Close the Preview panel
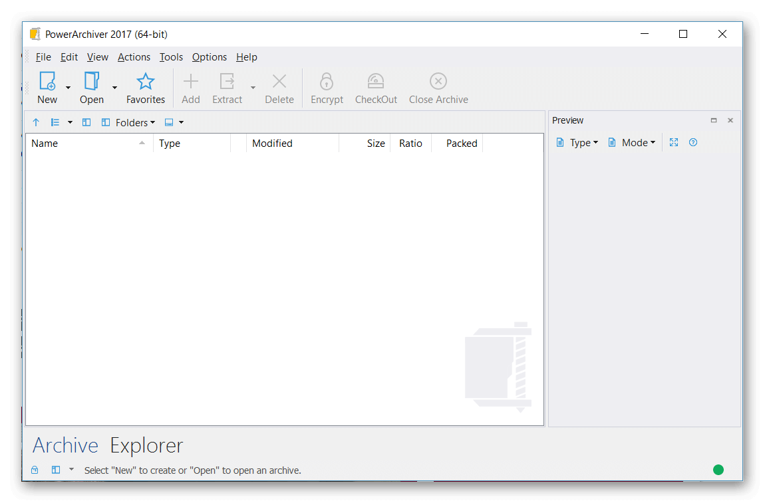This screenshot has width=765, height=503. (x=730, y=120)
